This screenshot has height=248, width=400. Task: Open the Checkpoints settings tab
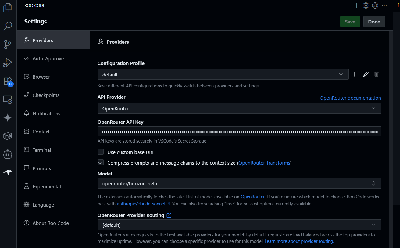tap(53, 95)
